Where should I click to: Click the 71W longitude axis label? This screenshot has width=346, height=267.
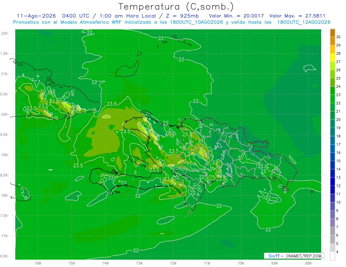click(207, 263)
